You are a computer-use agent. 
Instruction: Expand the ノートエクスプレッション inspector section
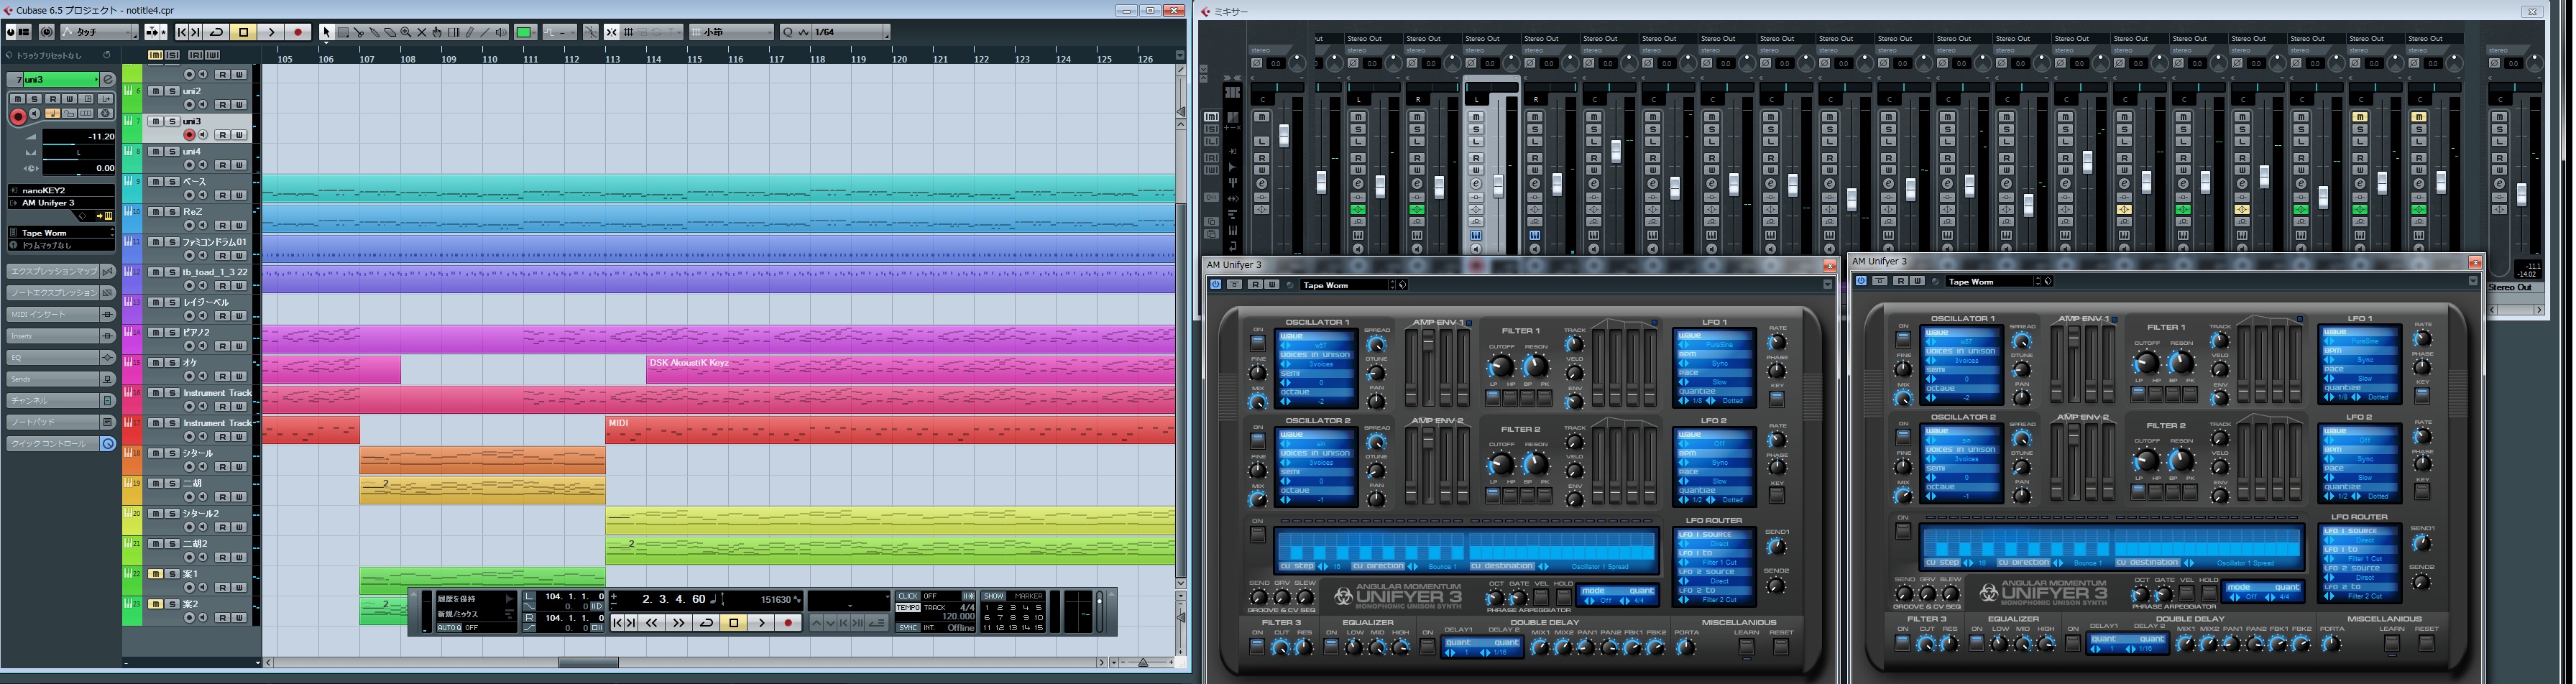tap(61, 293)
